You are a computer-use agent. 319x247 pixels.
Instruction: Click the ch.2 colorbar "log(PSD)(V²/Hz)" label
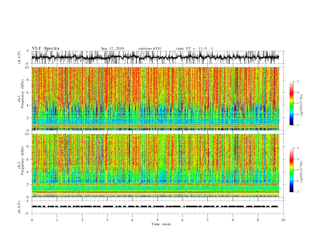click(x=302, y=172)
